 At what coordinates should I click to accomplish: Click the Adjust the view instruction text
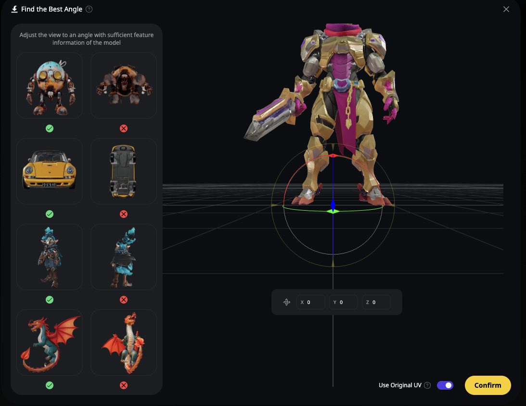(x=87, y=38)
